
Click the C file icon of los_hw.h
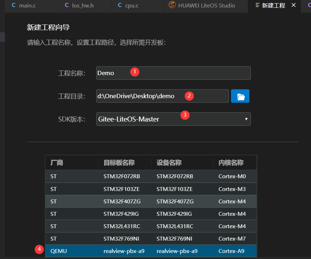[67, 5]
